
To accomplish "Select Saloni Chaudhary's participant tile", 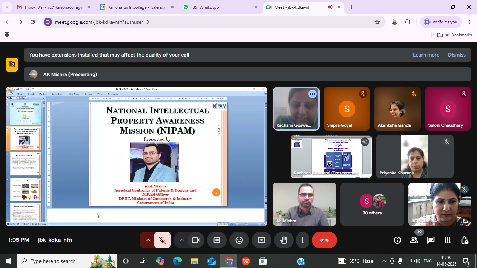I will point(448,109).
